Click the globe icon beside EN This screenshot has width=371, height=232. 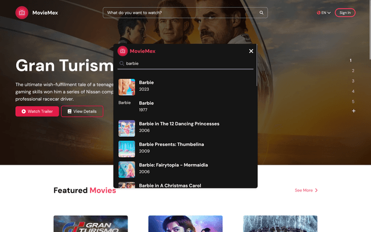click(x=318, y=13)
